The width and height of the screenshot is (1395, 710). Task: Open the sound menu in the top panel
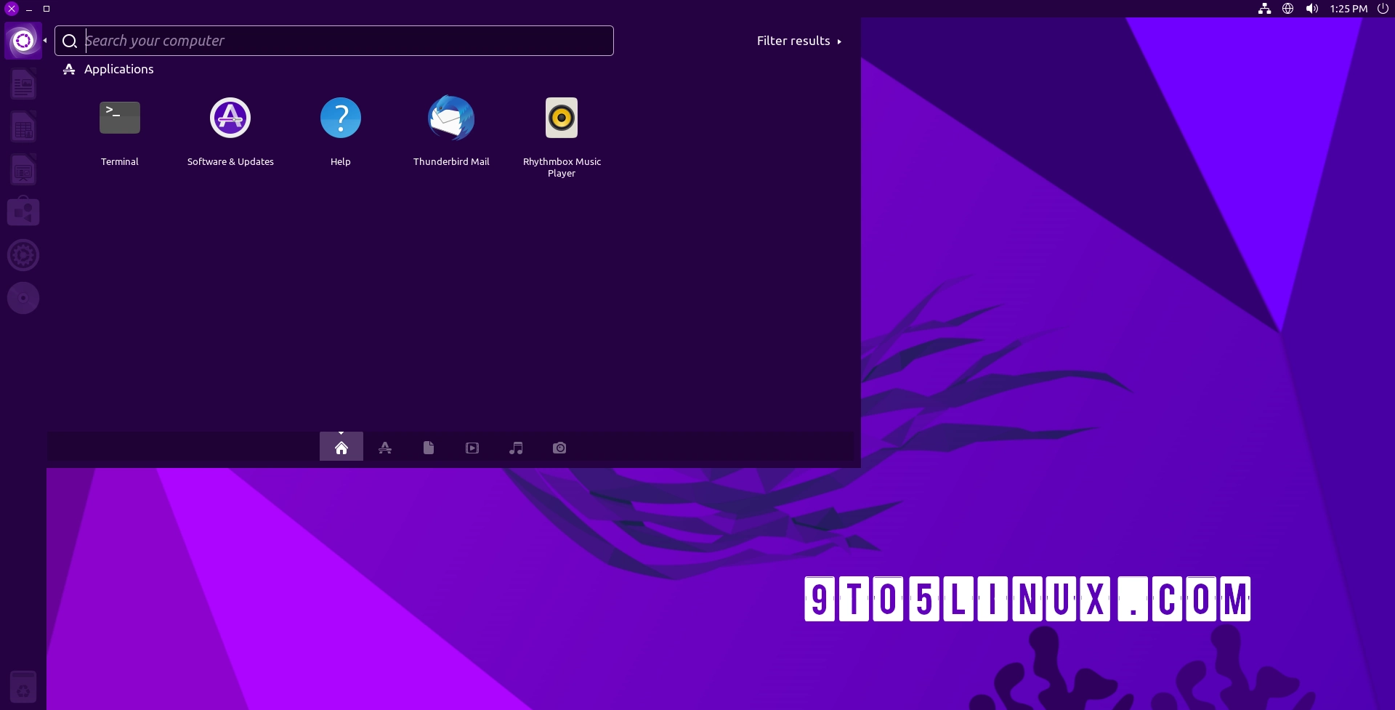pos(1312,9)
